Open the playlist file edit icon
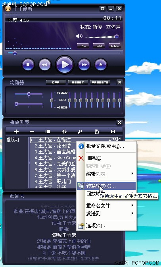 (x=97, y=132)
